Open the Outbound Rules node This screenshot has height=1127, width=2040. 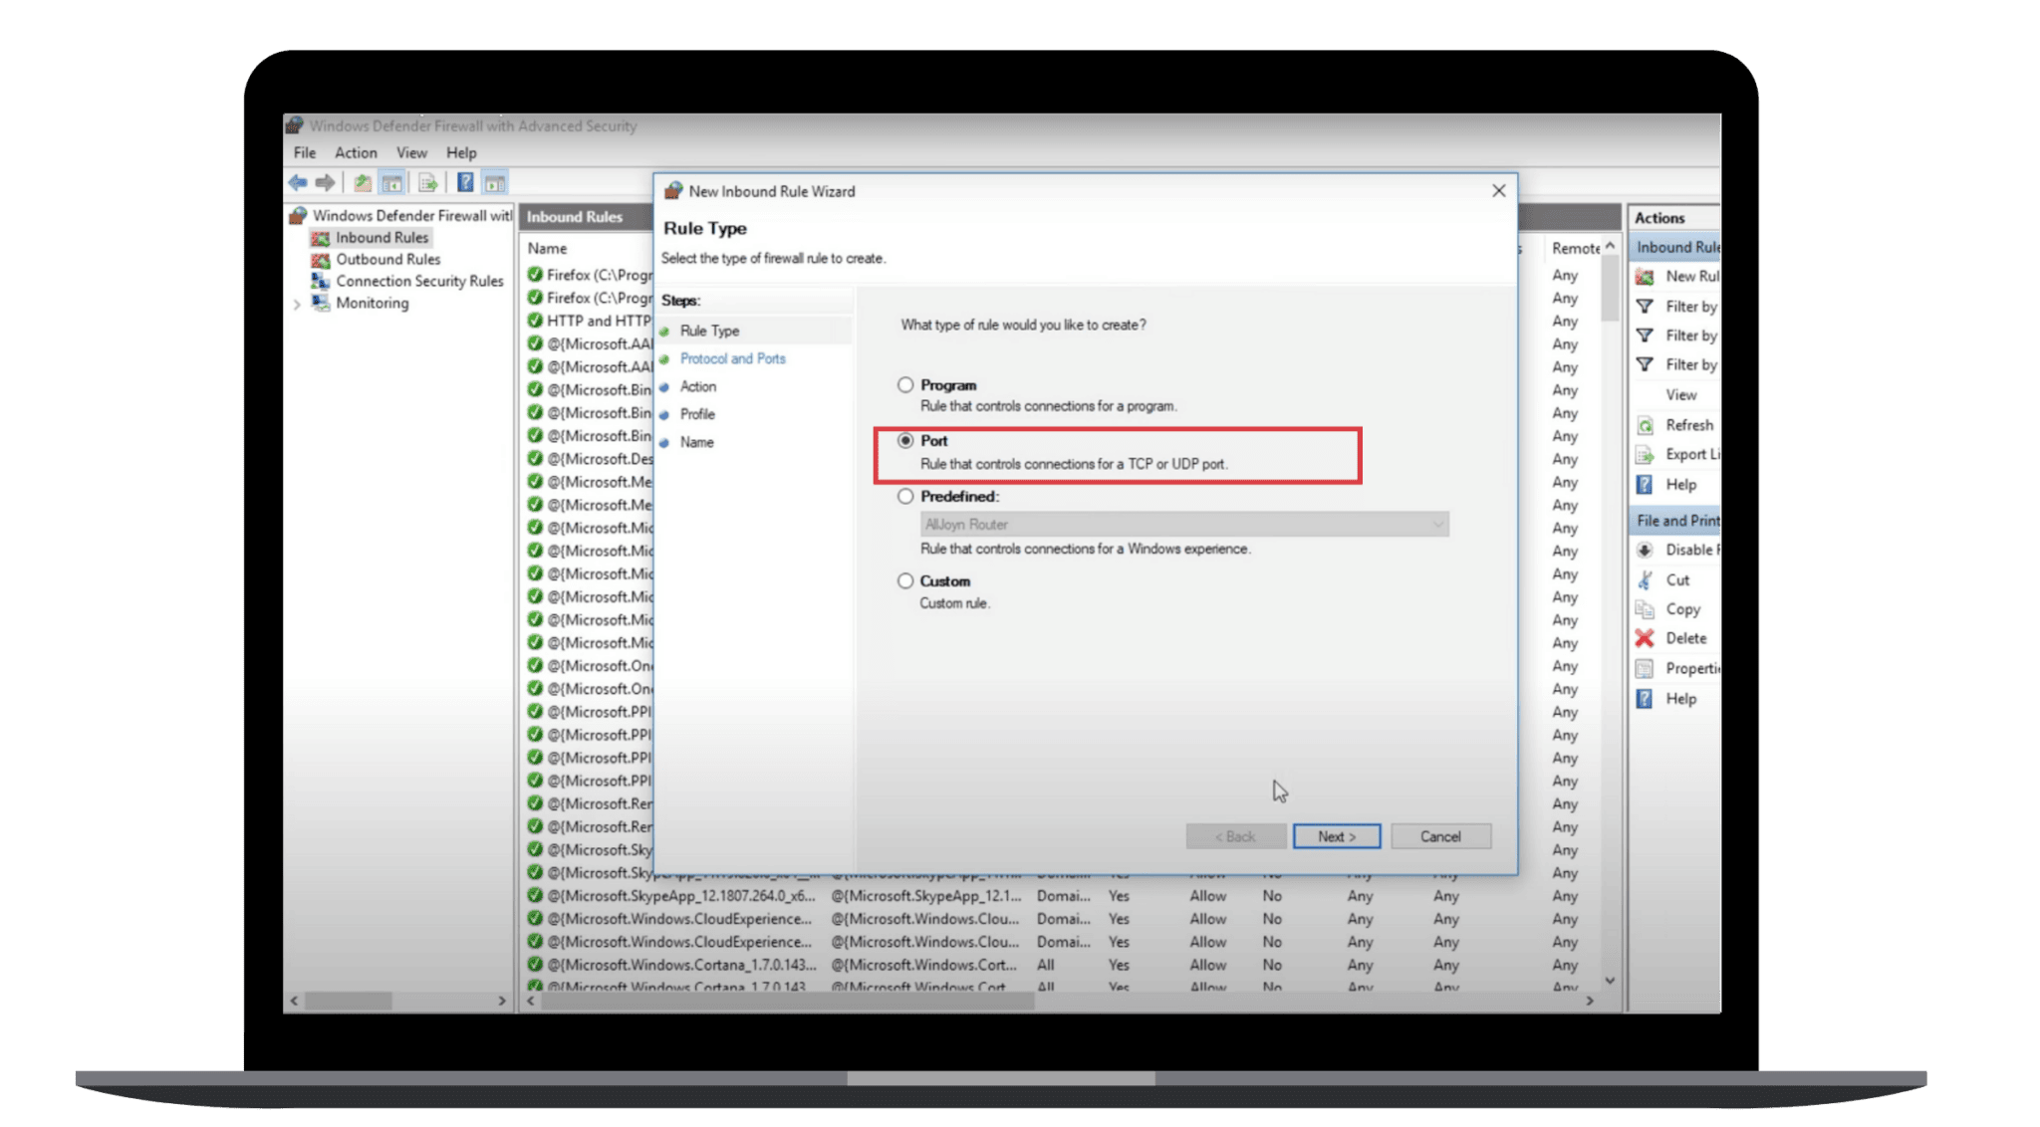pyautogui.click(x=386, y=260)
